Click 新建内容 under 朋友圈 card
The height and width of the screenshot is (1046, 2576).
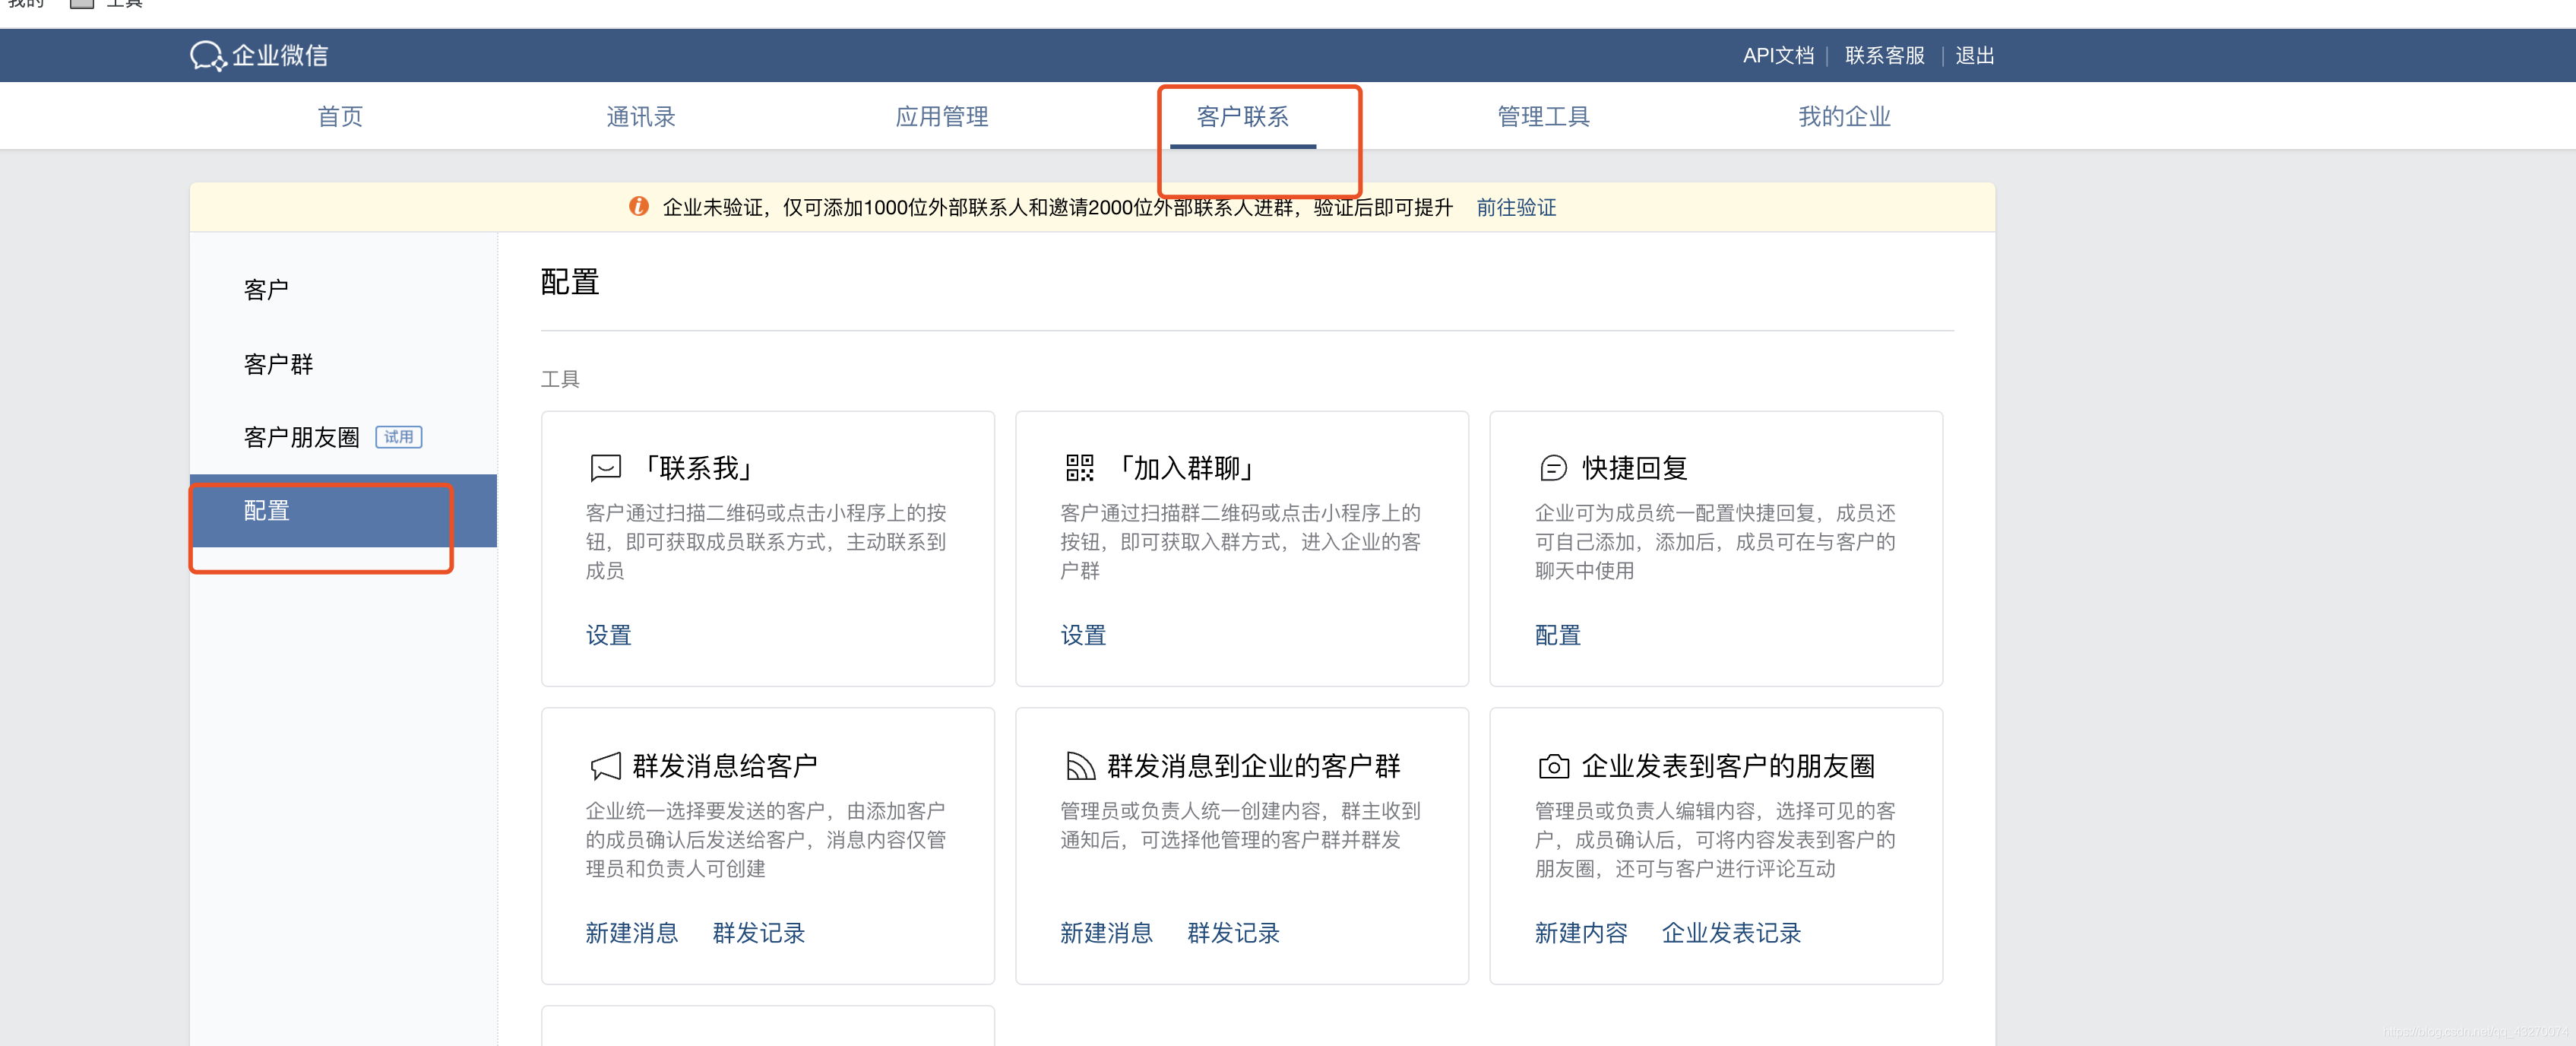[x=1580, y=933]
